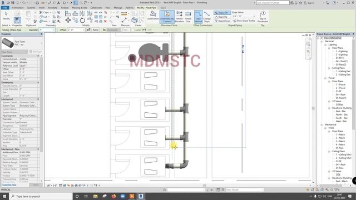Viewport: 356px width, 200px height.
Task: Open the View ribbon tab
Action: tap(107, 8)
